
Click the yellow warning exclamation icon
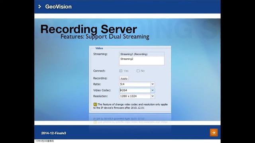click(95, 104)
